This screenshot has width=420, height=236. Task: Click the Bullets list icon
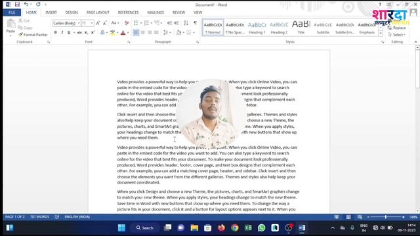[136, 23]
